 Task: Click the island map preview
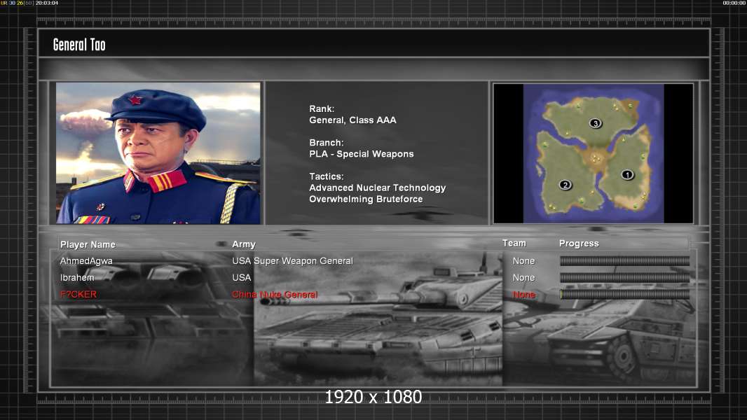pos(594,153)
